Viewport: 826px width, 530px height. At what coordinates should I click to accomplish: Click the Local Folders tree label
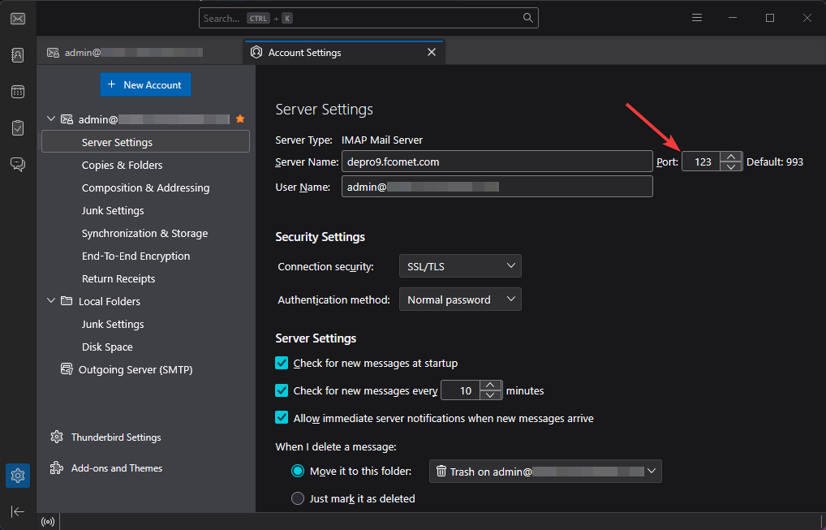click(x=110, y=301)
